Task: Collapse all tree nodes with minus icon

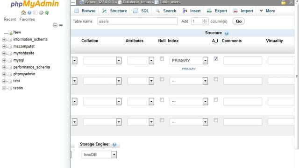Action: pos(55,25)
